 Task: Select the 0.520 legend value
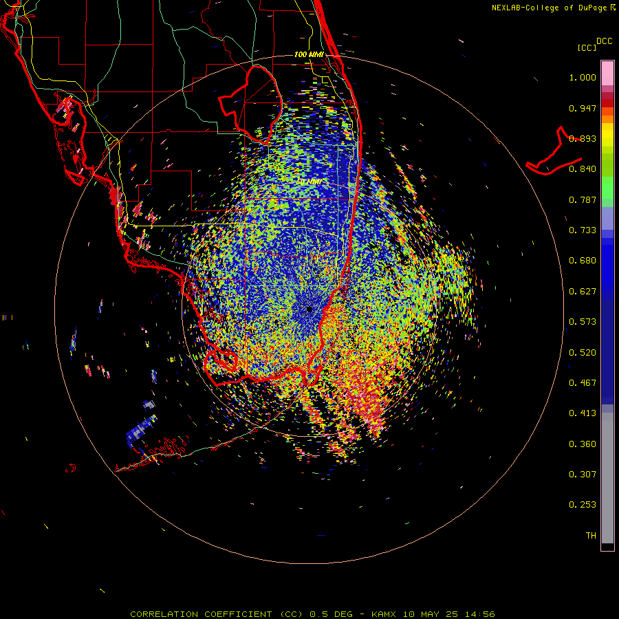583,353
